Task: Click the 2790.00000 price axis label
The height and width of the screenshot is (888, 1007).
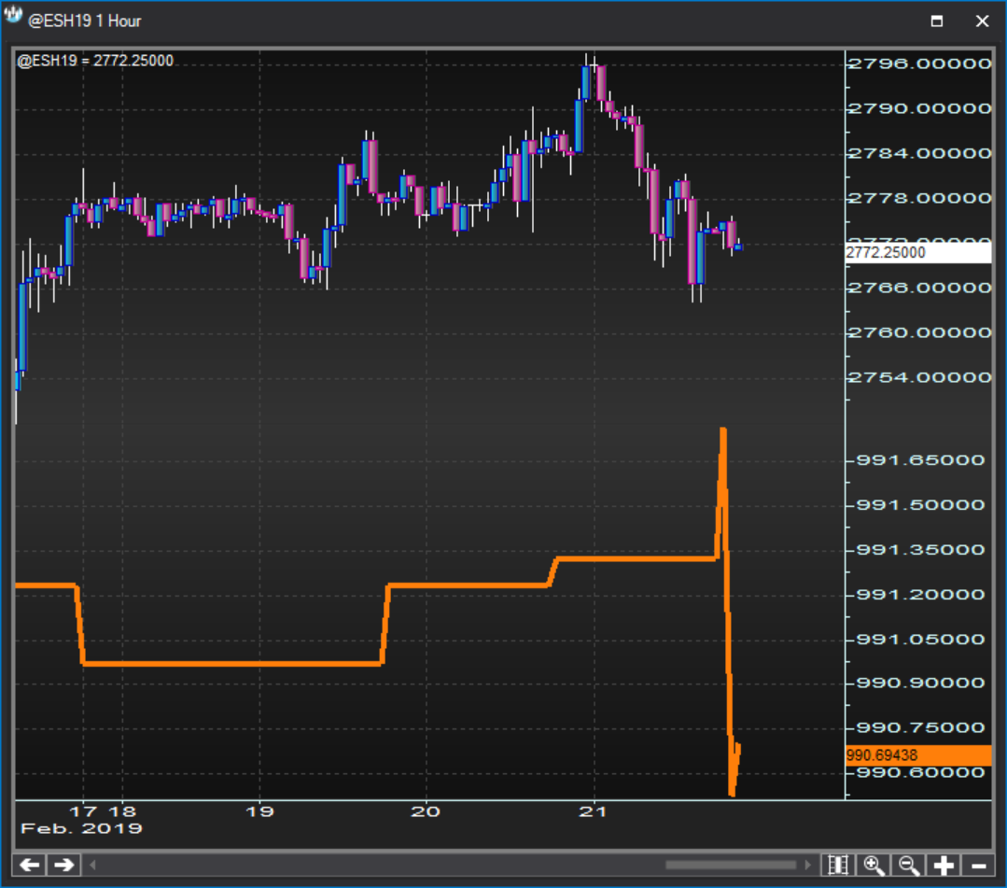Action: pyautogui.click(x=919, y=108)
